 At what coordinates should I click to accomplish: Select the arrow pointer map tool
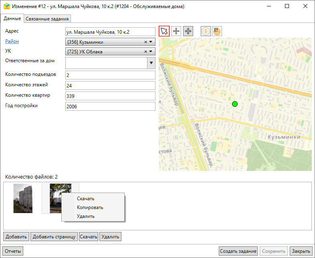click(164, 31)
